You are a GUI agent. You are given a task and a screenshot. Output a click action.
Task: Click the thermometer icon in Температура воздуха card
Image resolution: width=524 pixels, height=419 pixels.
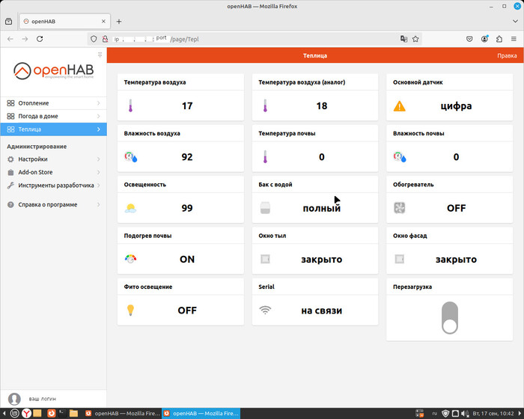[130, 106]
